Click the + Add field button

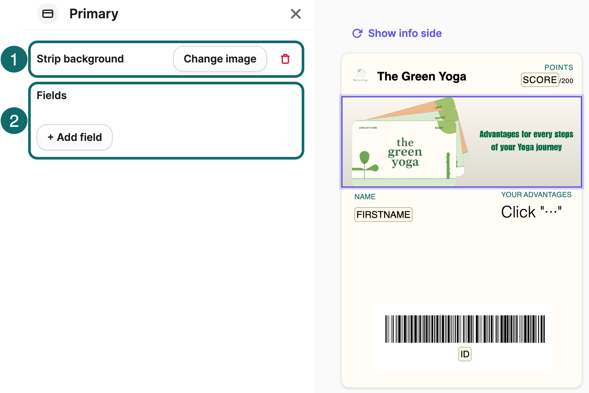(x=75, y=137)
